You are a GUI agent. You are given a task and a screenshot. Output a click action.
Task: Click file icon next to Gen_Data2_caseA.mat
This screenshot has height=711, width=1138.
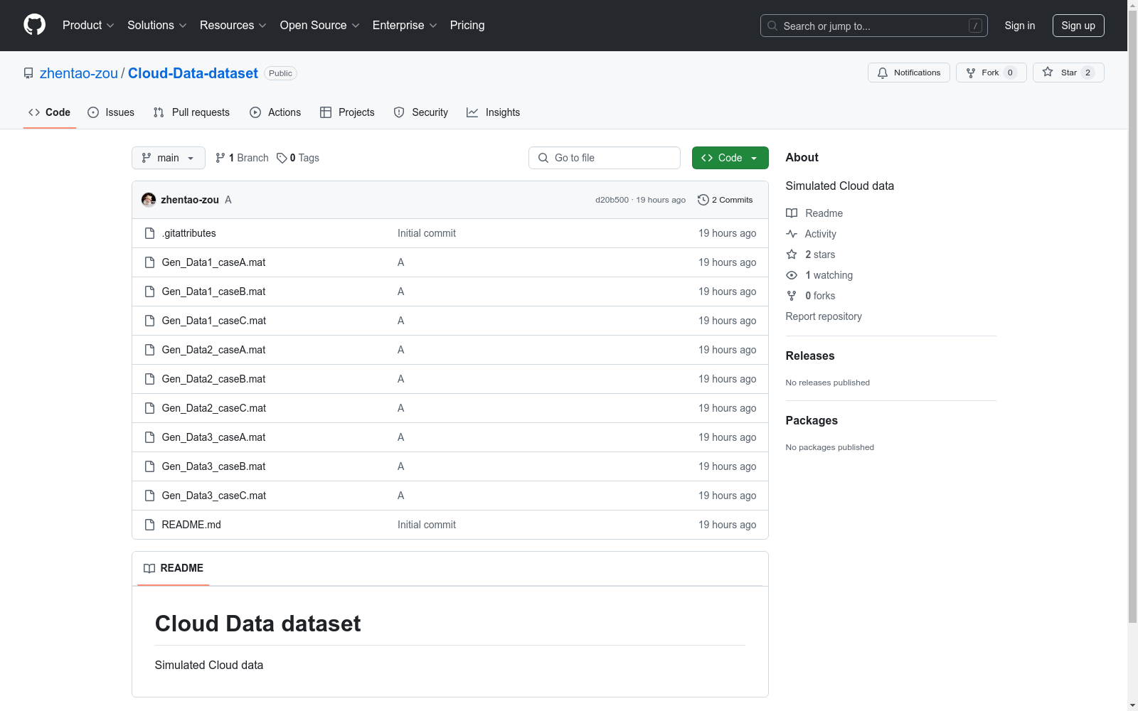tap(149, 350)
